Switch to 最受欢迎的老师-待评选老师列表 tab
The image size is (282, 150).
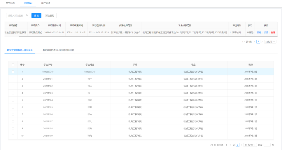click(x=58, y=50)
